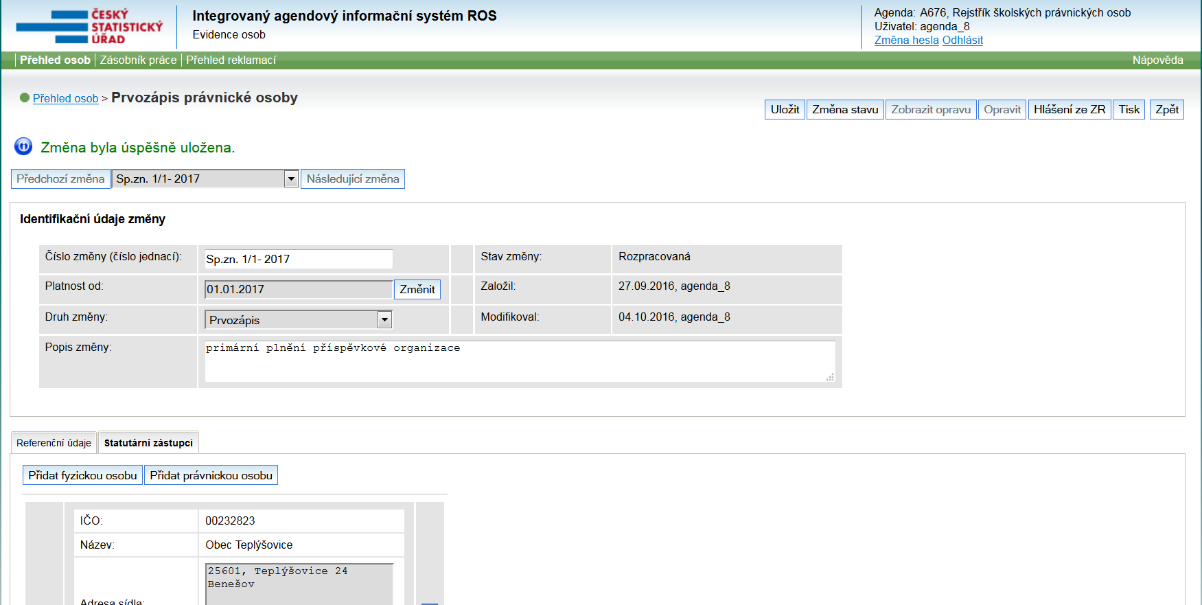The image size is (1202, 605).
Task: Click the Odhlásit logout link
Action: click(962, 41)
